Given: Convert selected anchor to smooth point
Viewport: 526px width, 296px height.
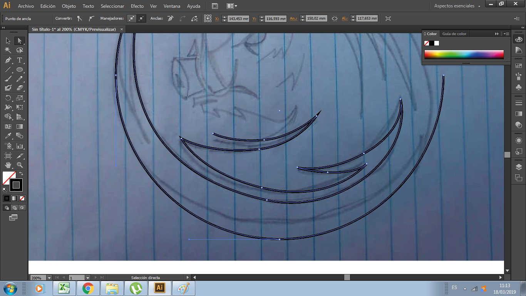Looking at the screenshot, I should click(x=91, y=18).
